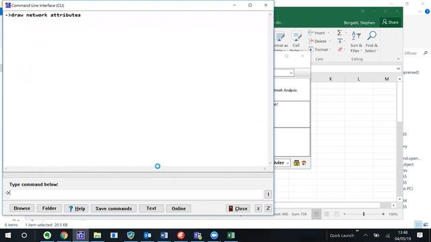Click Excel horizontal scroll right arrow

[x=393, y=205]
